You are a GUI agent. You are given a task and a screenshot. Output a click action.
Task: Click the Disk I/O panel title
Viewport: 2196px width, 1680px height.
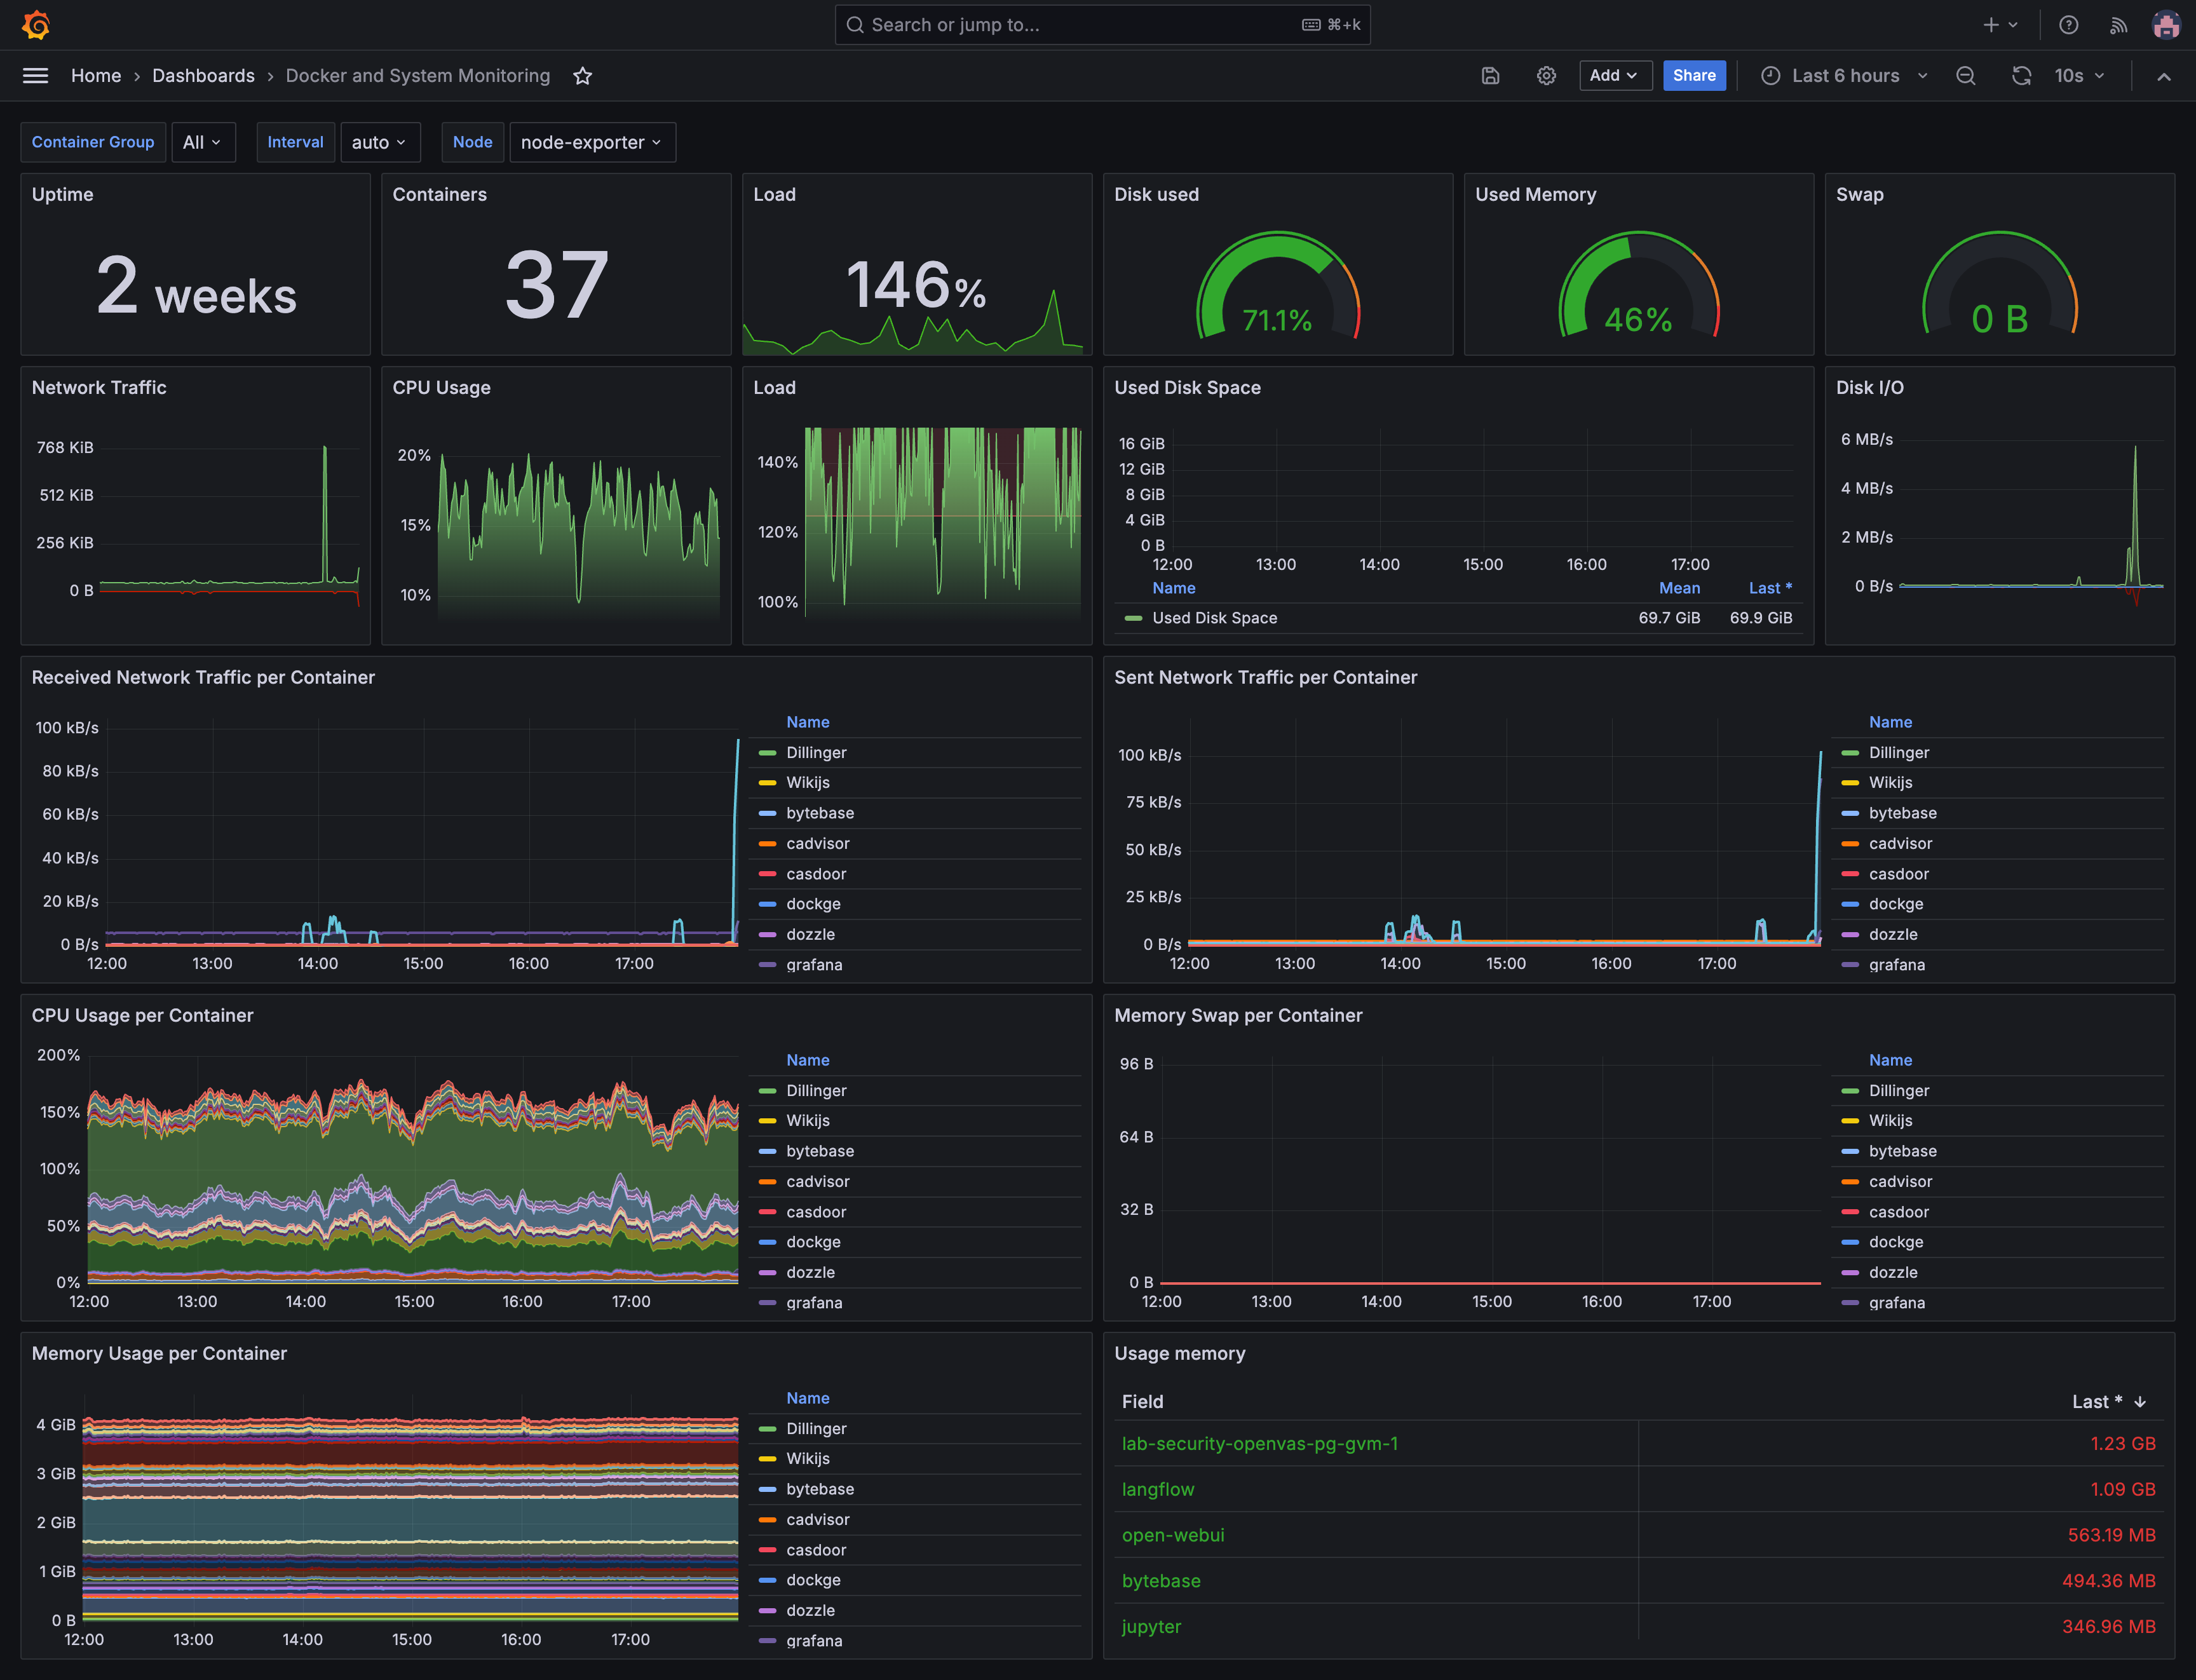pyautogui.click(x=1869, y=387)
